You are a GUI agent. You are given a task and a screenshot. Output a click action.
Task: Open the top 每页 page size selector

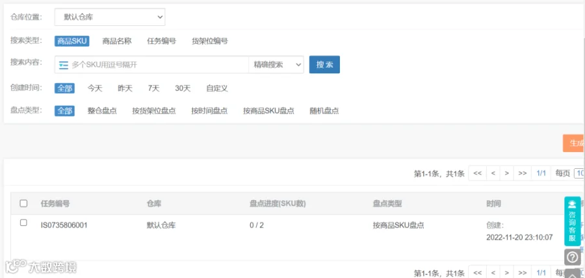coord(579,173)
